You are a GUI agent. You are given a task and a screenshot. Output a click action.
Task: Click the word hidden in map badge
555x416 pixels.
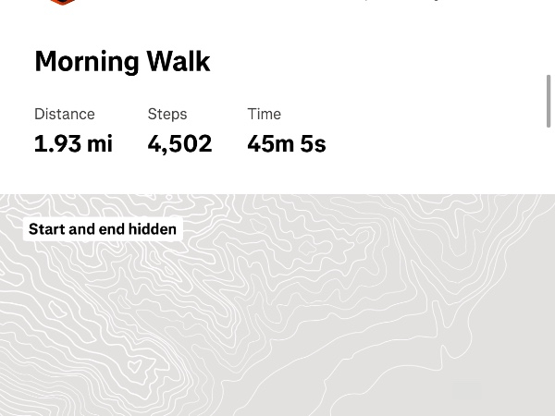click(x=152, y=229)
